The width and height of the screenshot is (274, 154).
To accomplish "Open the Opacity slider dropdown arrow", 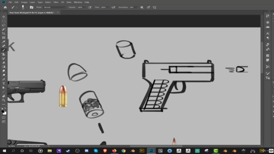I will coord(85,7).
